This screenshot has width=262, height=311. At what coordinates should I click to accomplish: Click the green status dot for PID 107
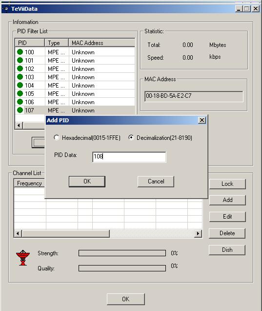pos(20,111)
